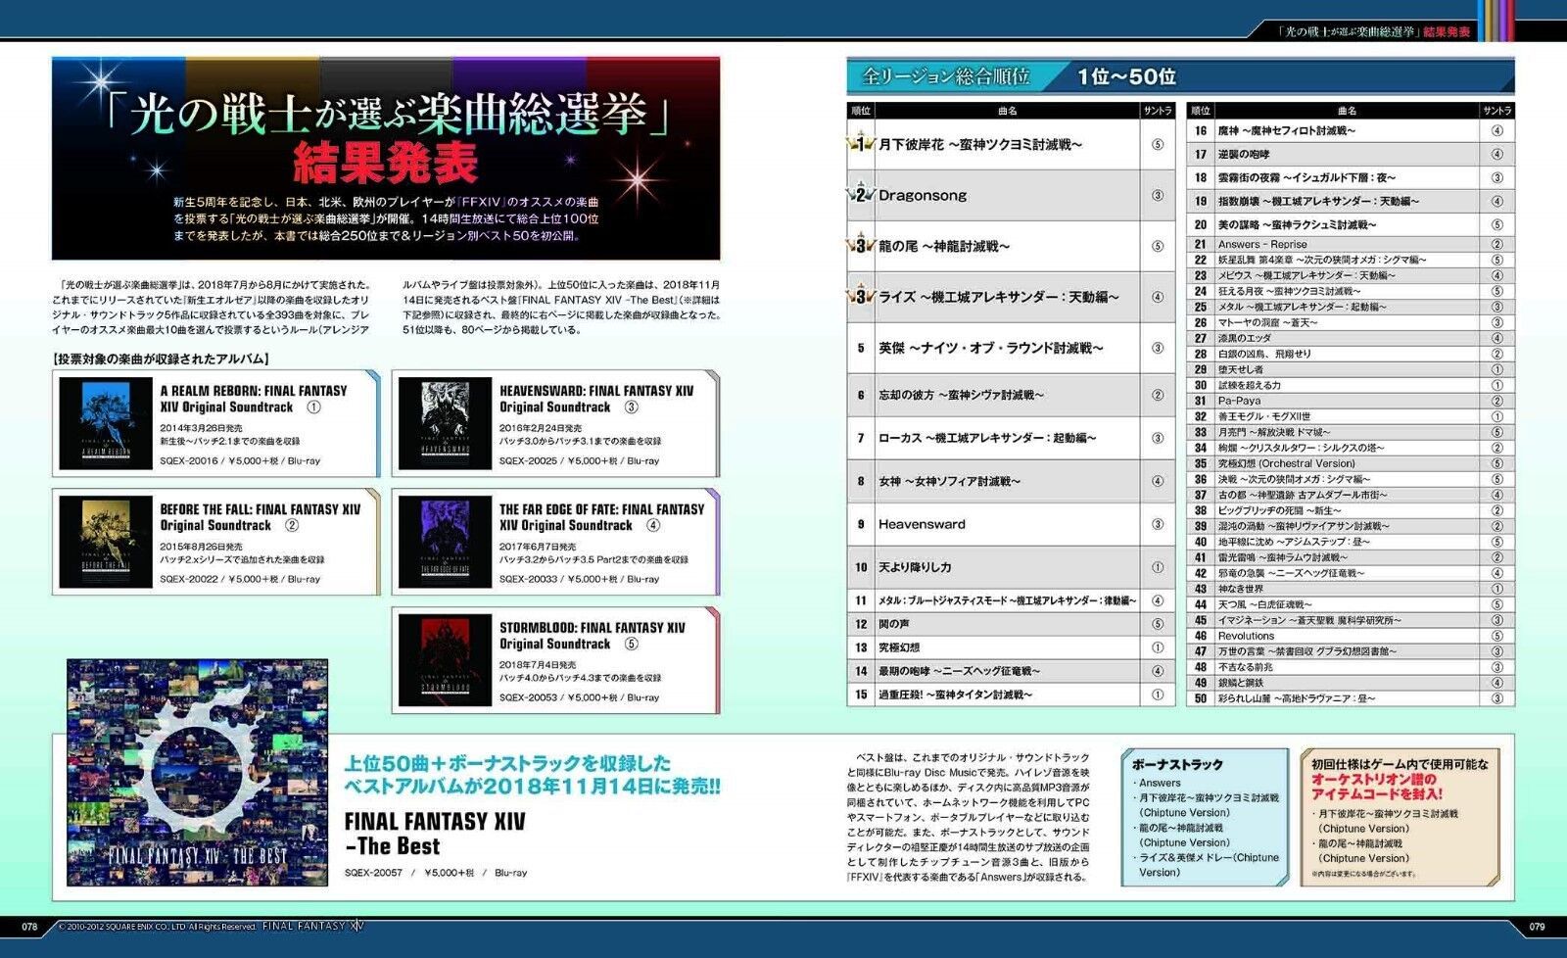Image resolution: width=1567 pixels, height=958 pixels.
Task: Click the THE FAR EDGE OF FATE album title
Action: [x=601, y=517]
